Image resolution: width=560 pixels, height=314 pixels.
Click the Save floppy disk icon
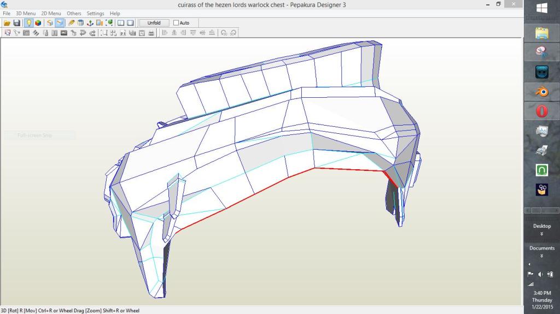click(16, 23)
